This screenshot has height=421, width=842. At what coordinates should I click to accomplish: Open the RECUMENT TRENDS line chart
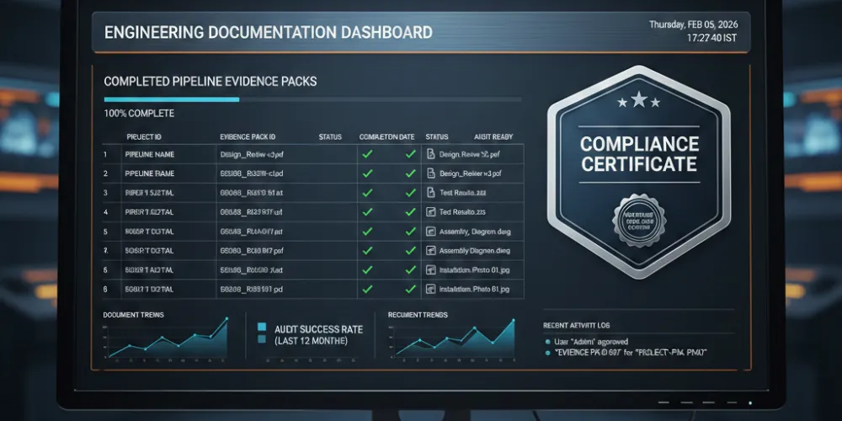(x=455, y=338)
